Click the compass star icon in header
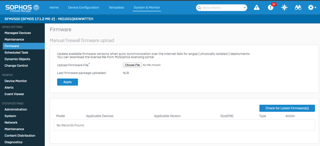Image resolution: width=320 pixels, height=146 pixels. point(284,8)
